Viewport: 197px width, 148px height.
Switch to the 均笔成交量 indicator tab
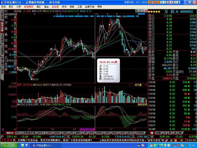pos(29,133)
